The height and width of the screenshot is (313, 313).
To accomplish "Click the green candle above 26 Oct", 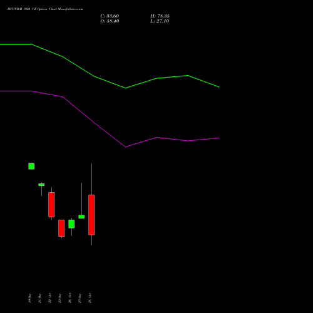I will [x=71, y=224].
